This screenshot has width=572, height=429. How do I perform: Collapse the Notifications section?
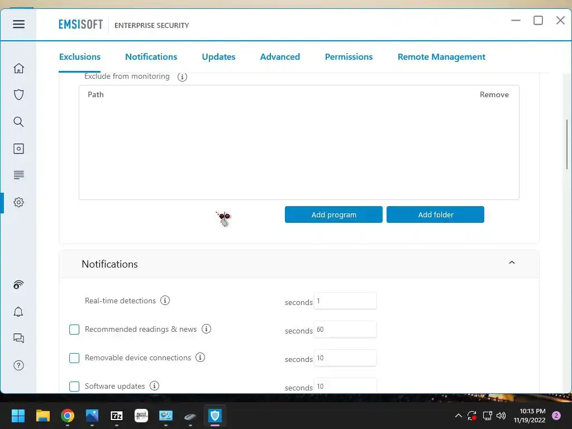point(512,263)
